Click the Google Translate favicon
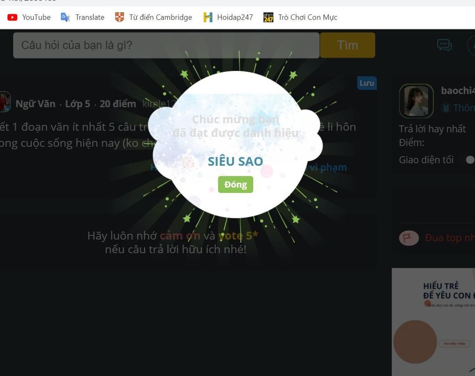 [65, 17]
